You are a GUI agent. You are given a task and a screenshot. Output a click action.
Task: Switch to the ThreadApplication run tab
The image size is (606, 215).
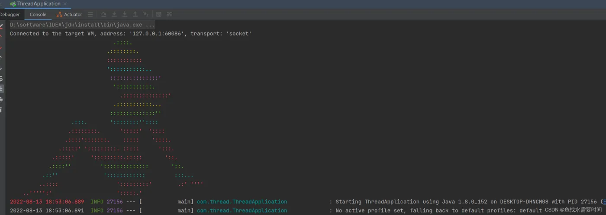pyautogui.click(x=39, y=4)
